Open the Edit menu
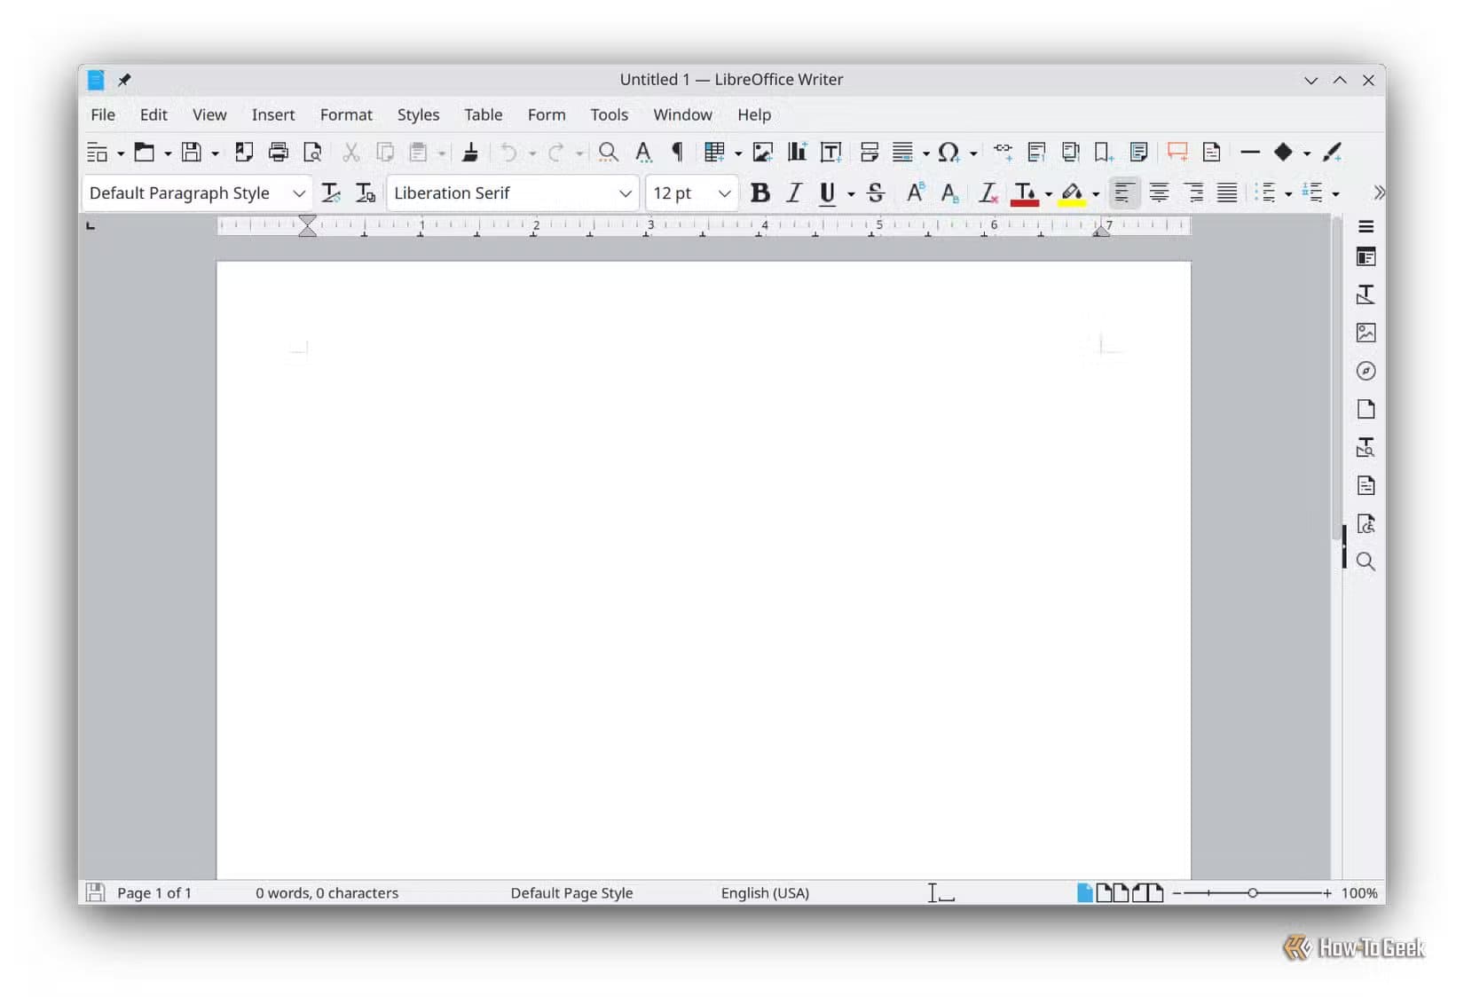This screenshot has width=1464, height=997. point(153,114)
